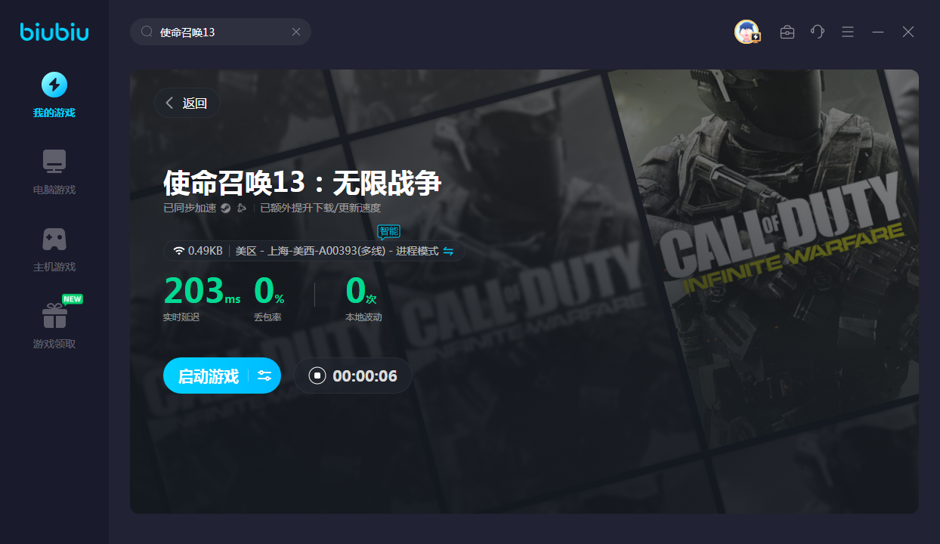Focus the search field containing 使命召唤13
This screenshot has height=544, width=940.
pyautogui.click(x=221, y=32)
